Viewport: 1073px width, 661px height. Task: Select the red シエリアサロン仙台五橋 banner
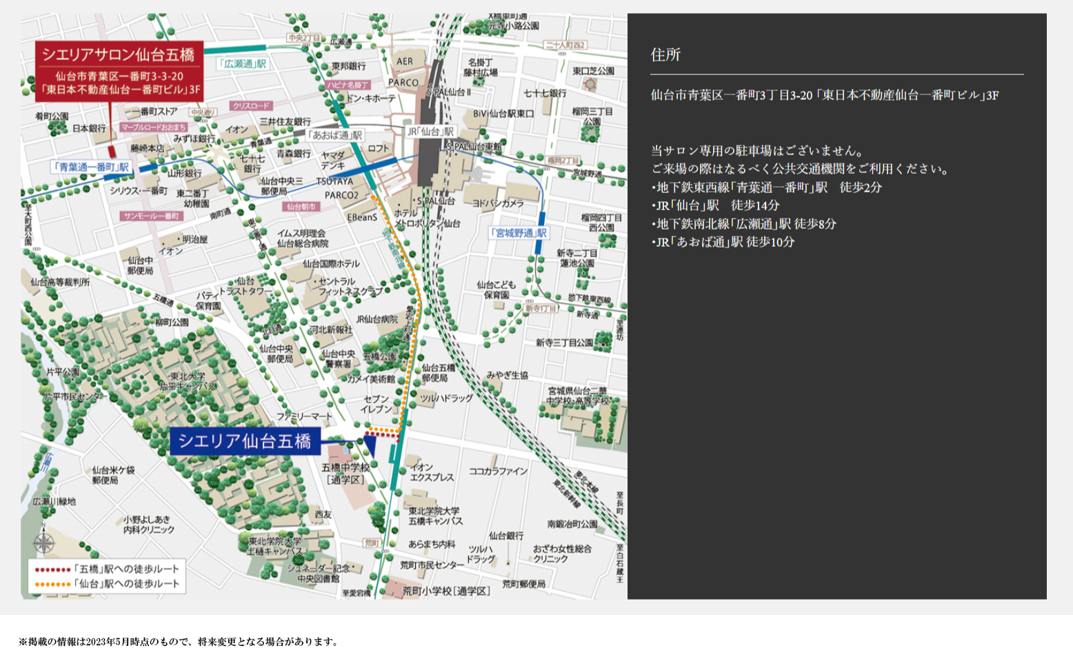(119, 70)
